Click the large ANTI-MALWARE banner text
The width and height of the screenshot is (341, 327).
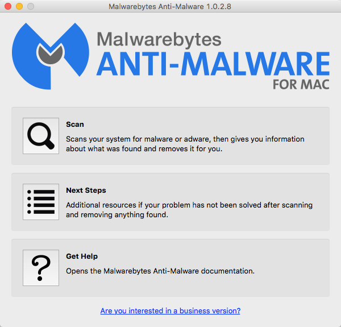[213, 64]
